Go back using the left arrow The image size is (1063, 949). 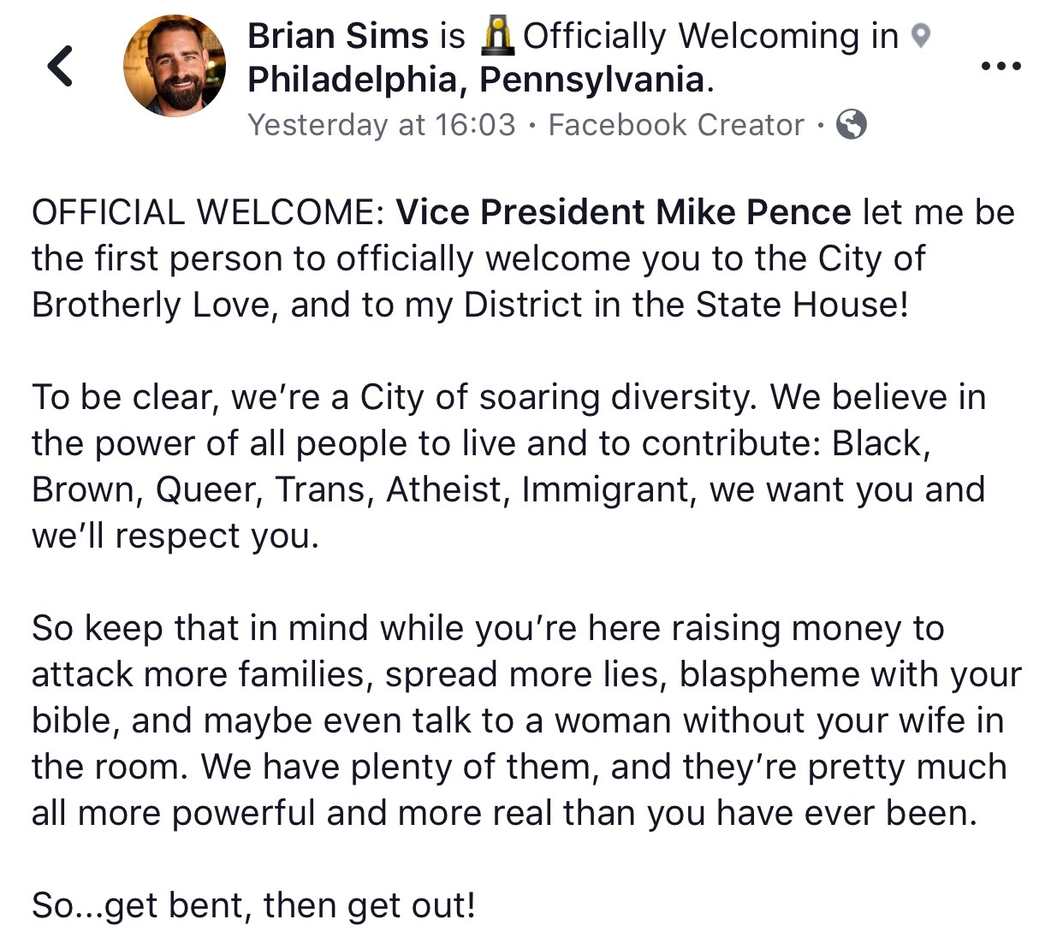(x=61, y=66)
